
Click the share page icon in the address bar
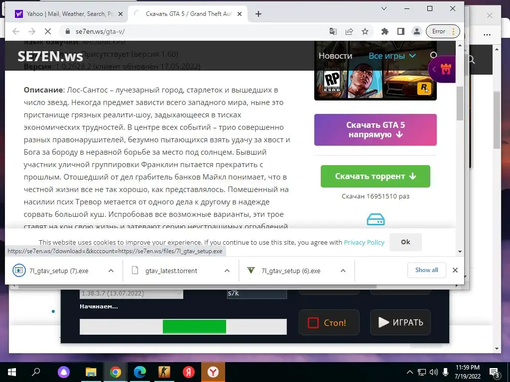pos(349,31)
